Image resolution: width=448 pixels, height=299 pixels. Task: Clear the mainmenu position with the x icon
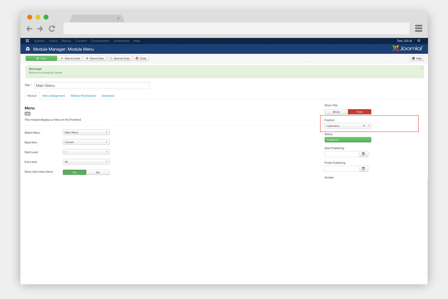(364, 126)
